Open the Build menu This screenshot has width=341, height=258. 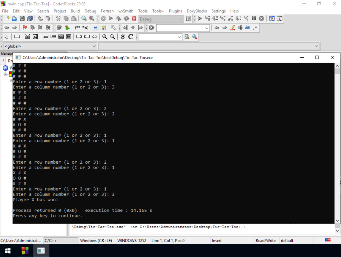tap(75, 11)
